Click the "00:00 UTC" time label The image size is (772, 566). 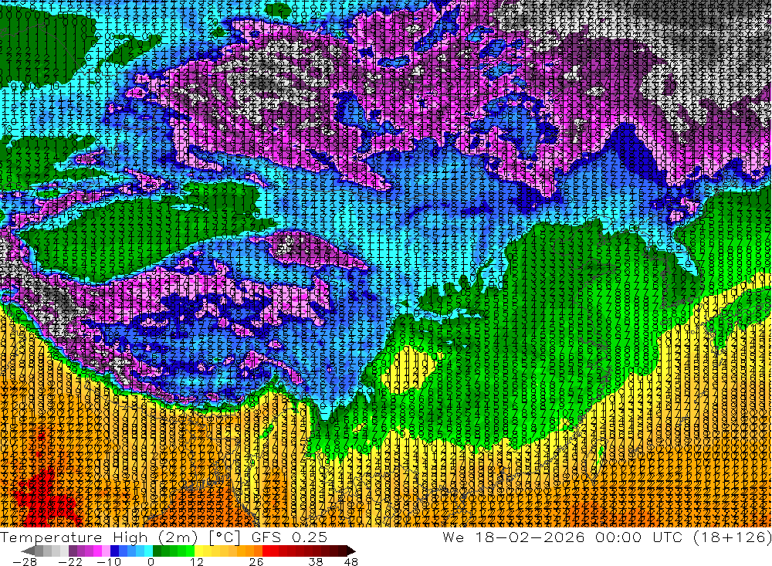(641, 537)
